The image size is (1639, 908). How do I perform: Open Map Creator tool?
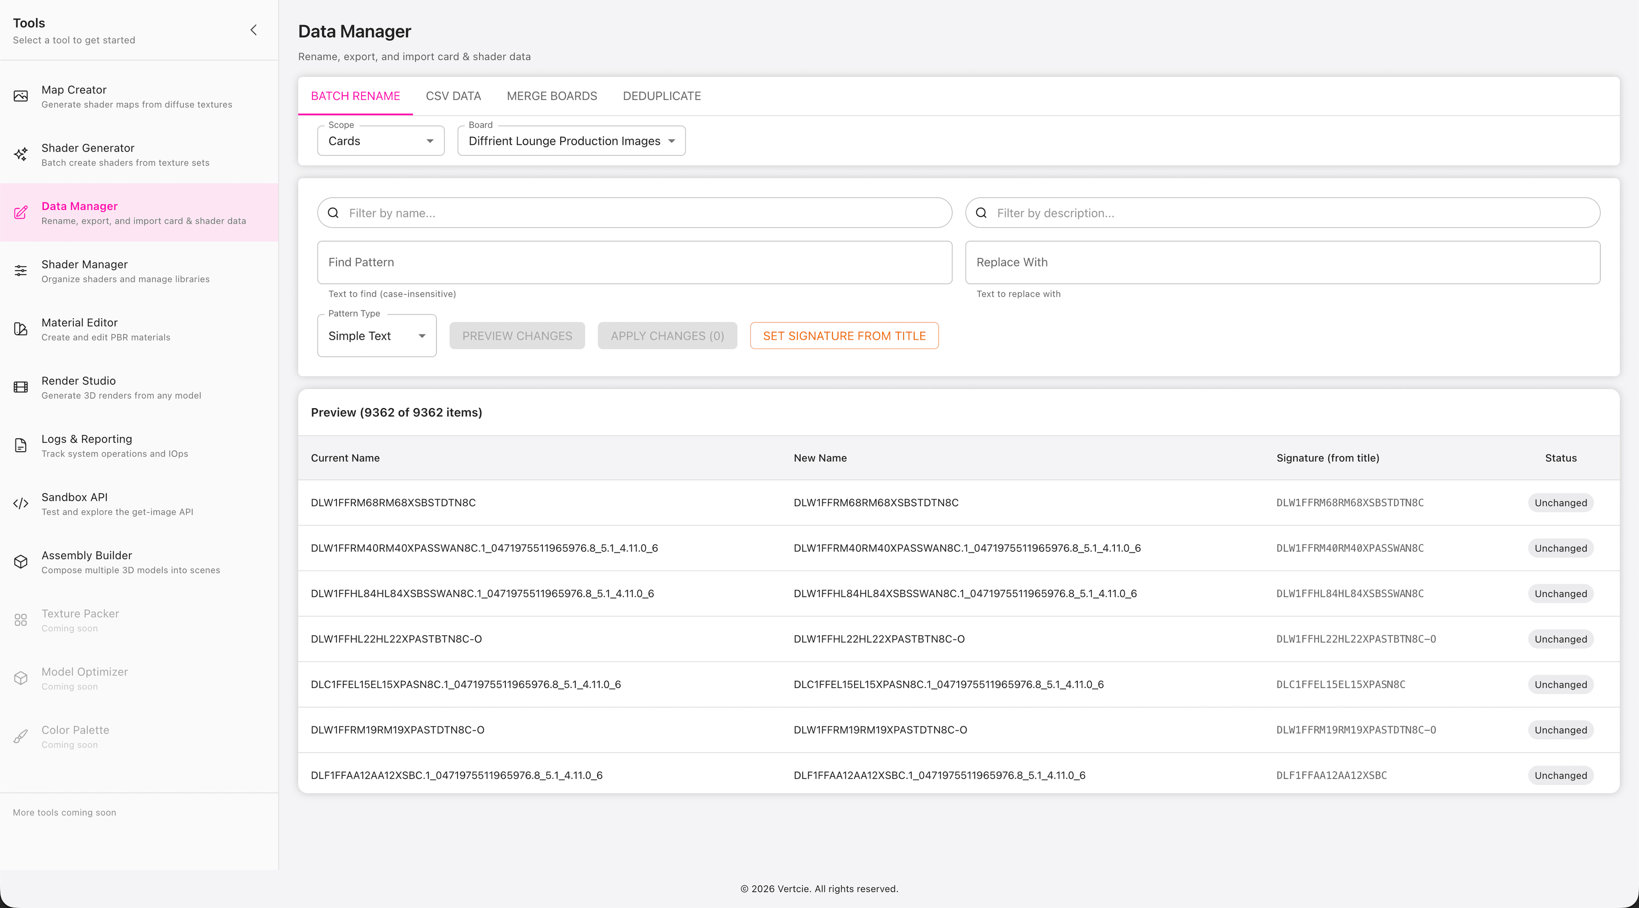(139, 96)
